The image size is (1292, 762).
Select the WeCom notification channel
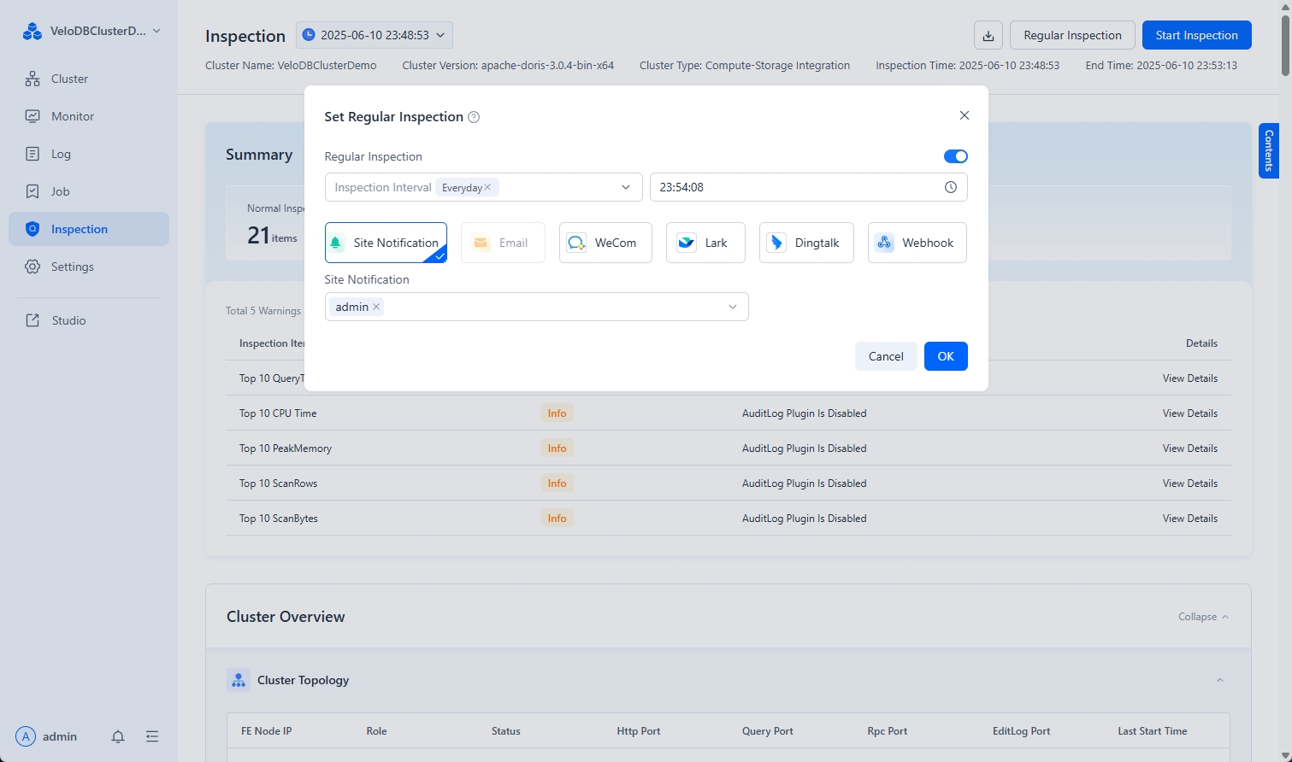click(605, 243)
